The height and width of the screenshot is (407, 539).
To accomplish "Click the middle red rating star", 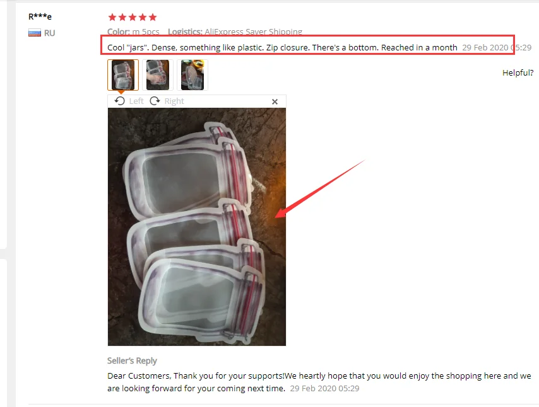I will pyautogui.click(x=133, y=17).
